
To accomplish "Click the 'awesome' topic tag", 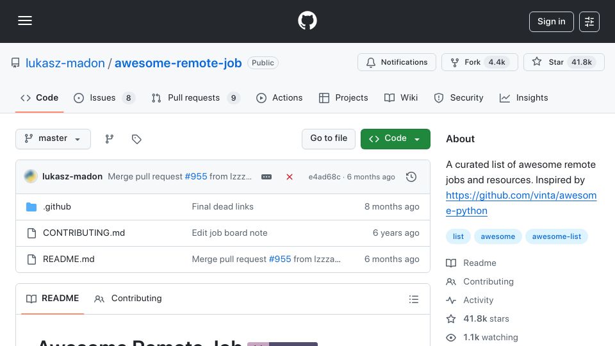I will click(x=498, y=236).
